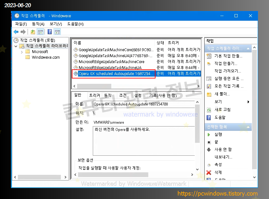Click the black 끝 stop square icon
The width and height of the screenshot is (269, 199).
point(209,142)
